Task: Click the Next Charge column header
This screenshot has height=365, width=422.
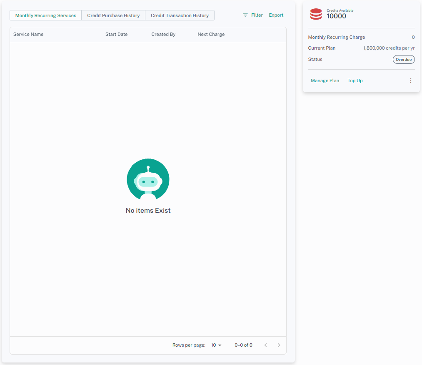Action: click(x=211, y=34)
